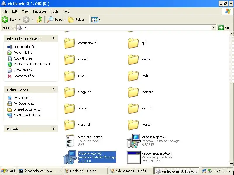
Task: Switch to Microsoft Out of Box taskbar button
Action: [131, 171]
